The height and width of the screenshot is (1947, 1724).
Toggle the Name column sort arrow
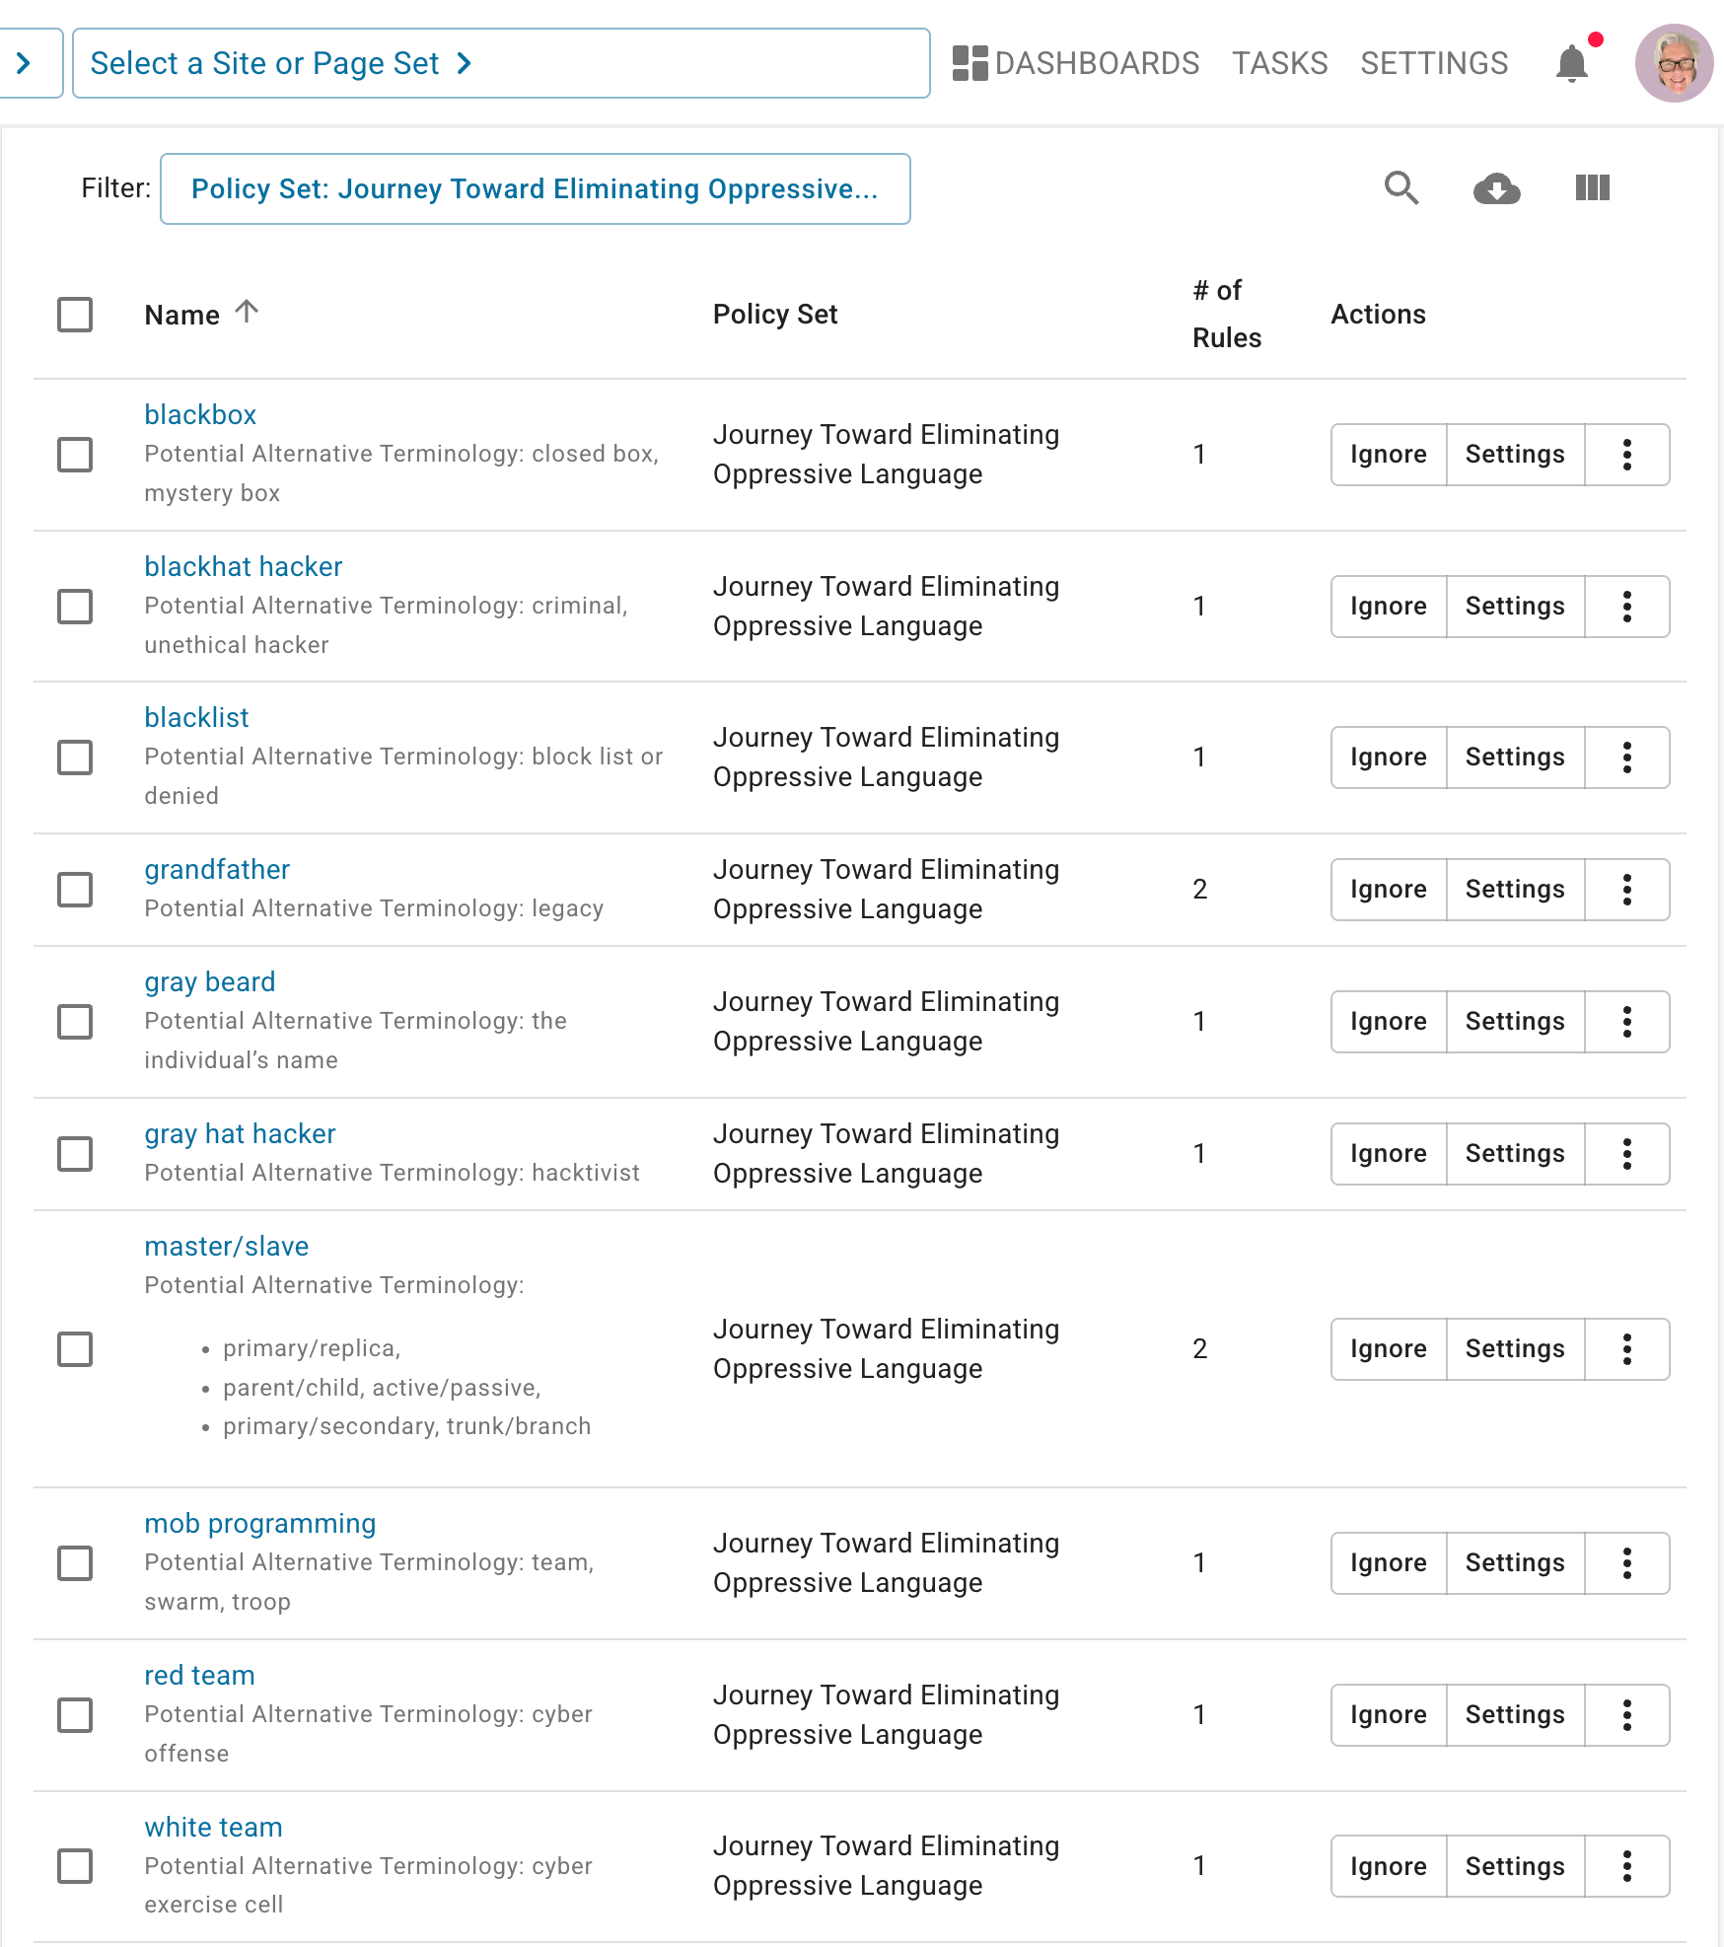click(247, 311)
